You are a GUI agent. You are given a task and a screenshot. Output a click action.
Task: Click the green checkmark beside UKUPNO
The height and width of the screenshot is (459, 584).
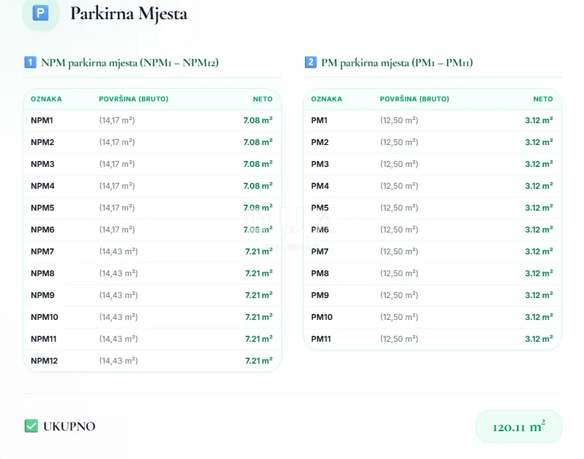click(31, 426)
